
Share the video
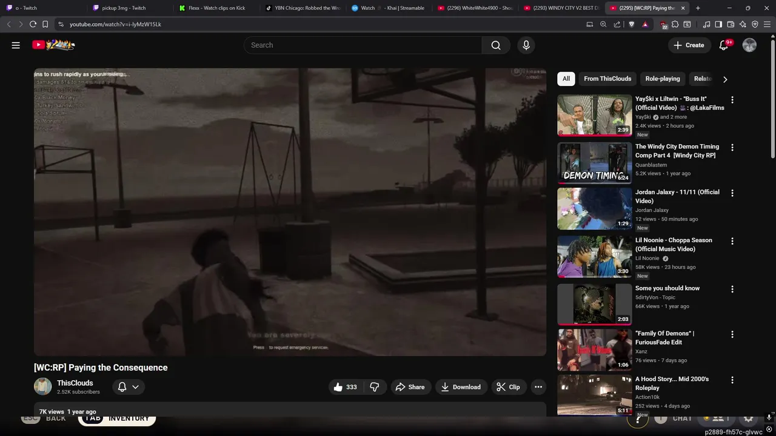(410, 387)
